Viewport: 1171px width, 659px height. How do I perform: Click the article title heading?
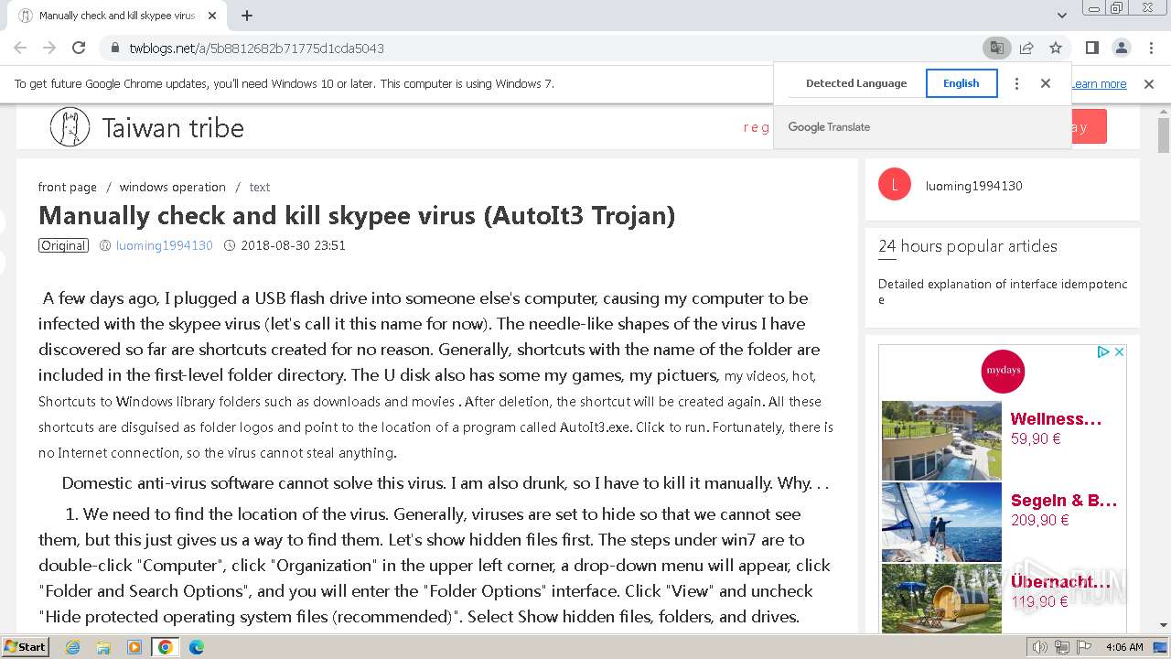(x=357, y=216)
